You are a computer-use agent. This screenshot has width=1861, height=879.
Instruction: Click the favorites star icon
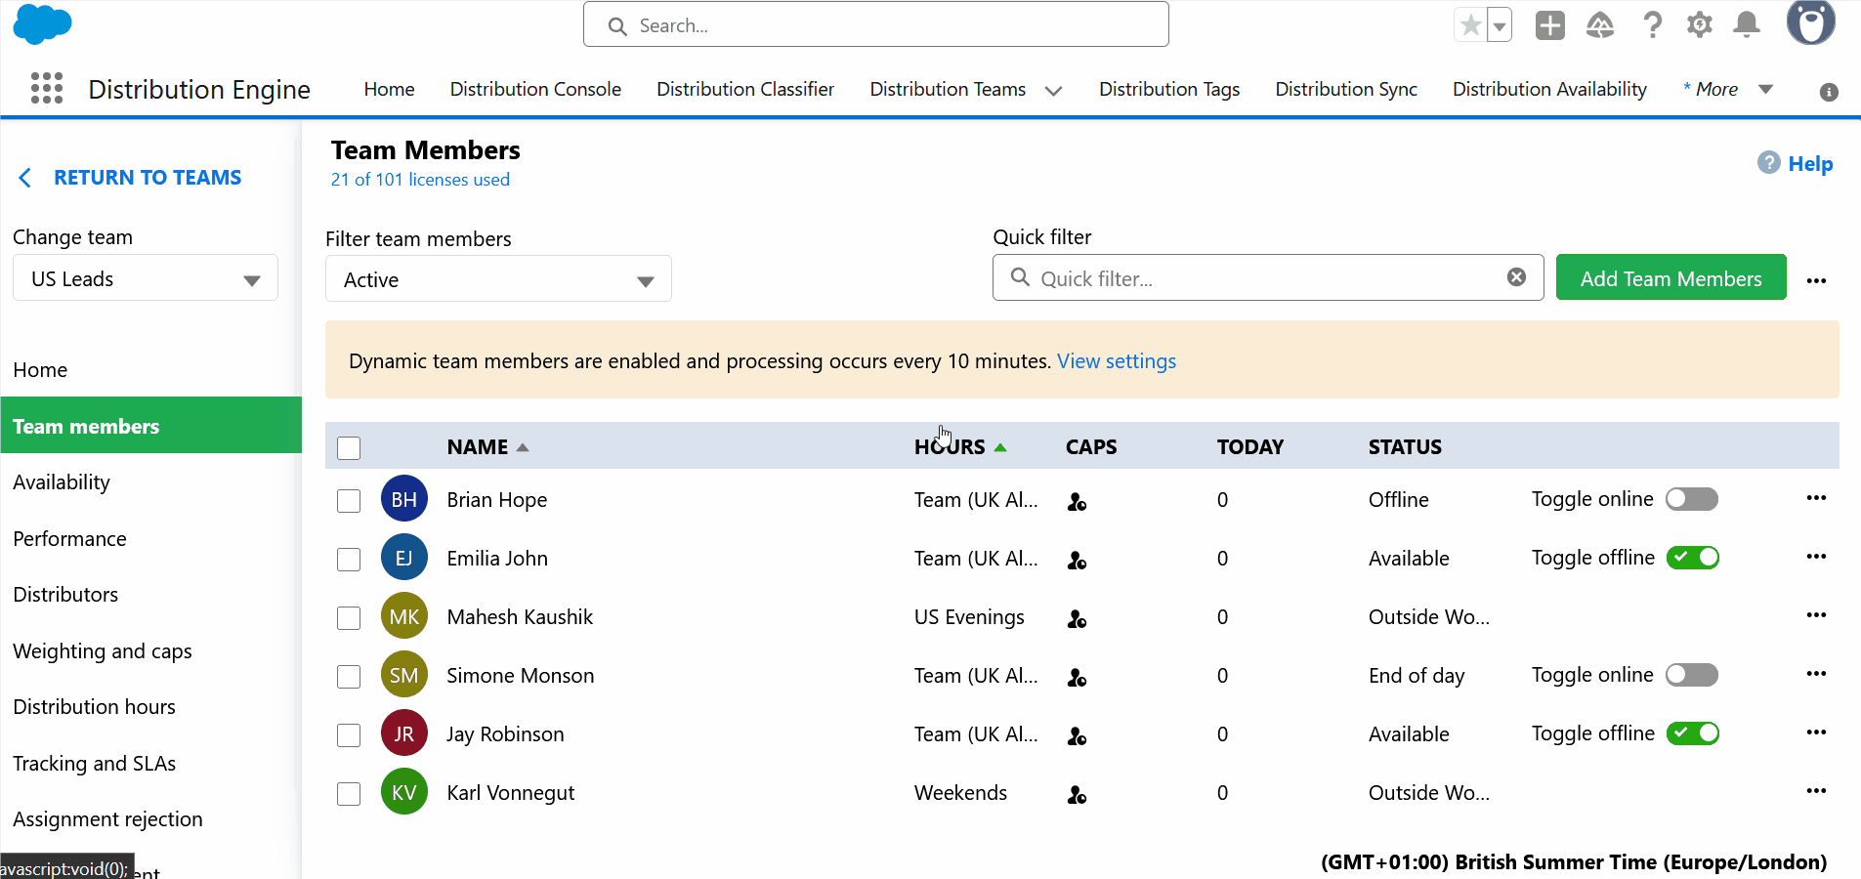(x=1470, y=25)
